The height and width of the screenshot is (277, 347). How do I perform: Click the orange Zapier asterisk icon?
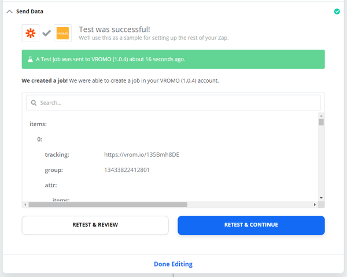pyautogui.click(x=31, y=33)
